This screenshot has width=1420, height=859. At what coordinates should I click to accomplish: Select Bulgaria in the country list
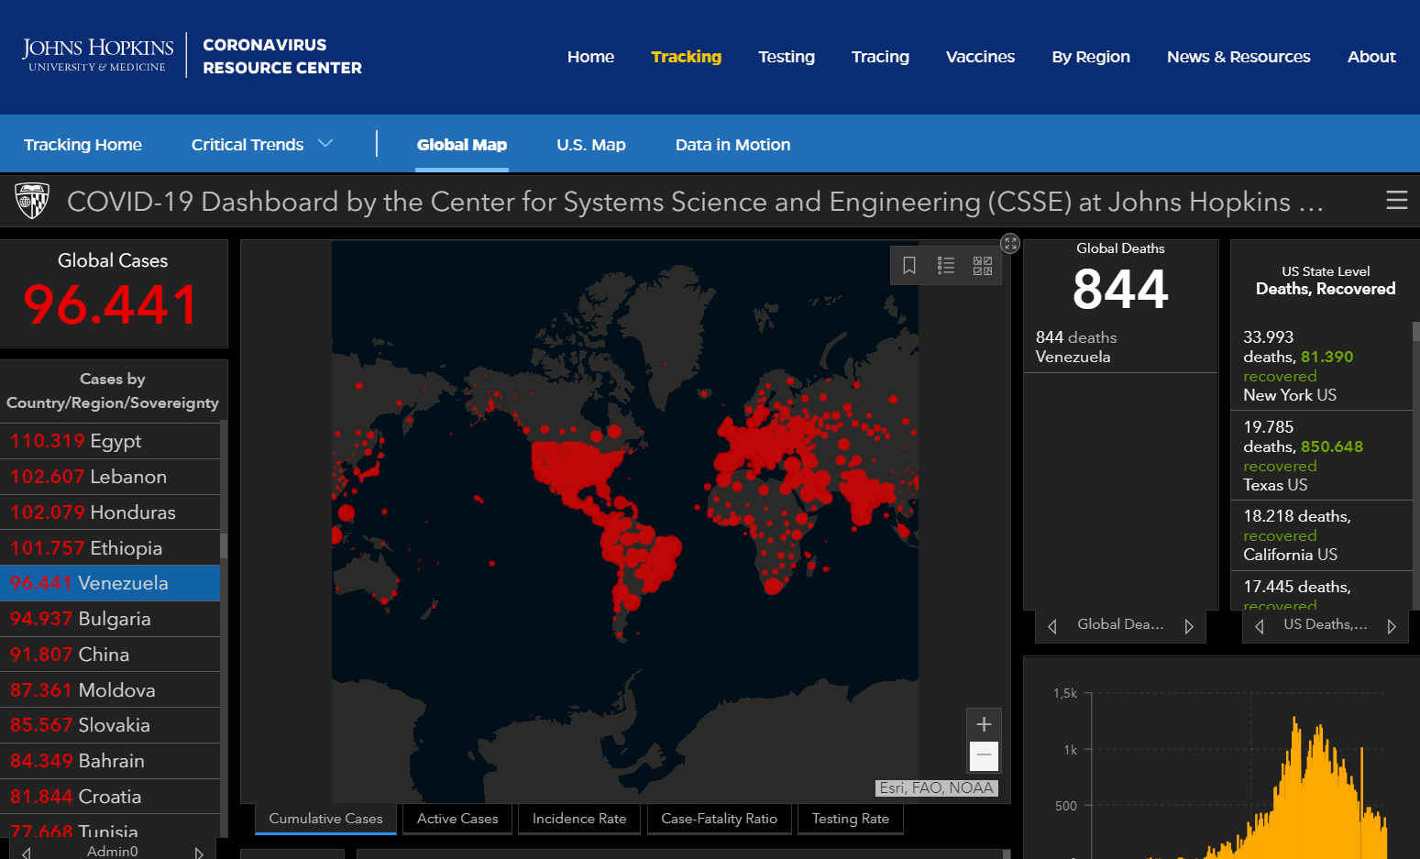point(110,619)
